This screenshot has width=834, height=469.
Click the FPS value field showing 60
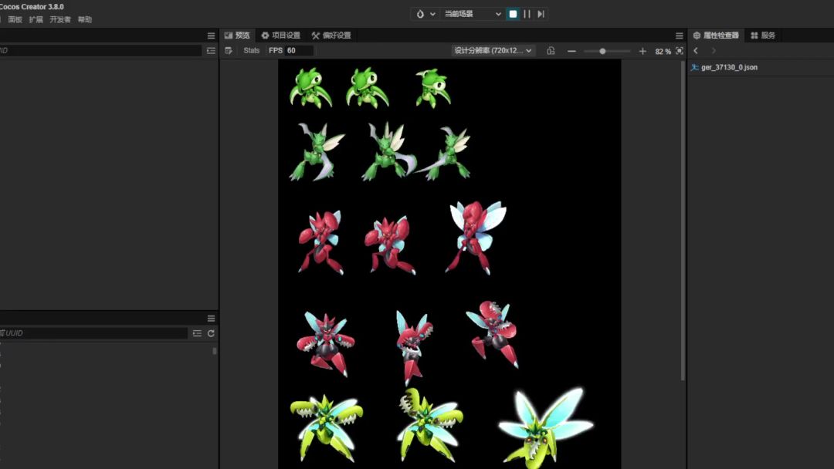click(300, 50)
